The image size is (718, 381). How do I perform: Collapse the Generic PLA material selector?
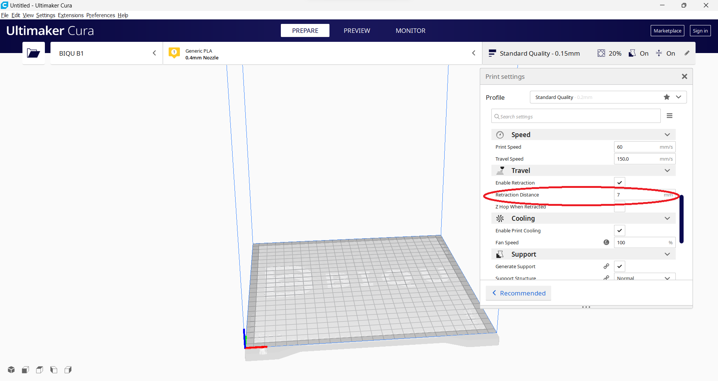point(474,53)
